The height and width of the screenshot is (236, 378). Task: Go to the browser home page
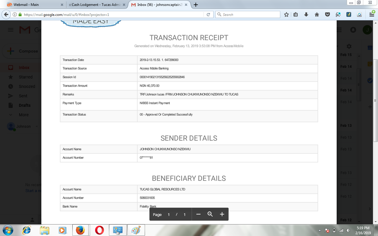point(317,14)
